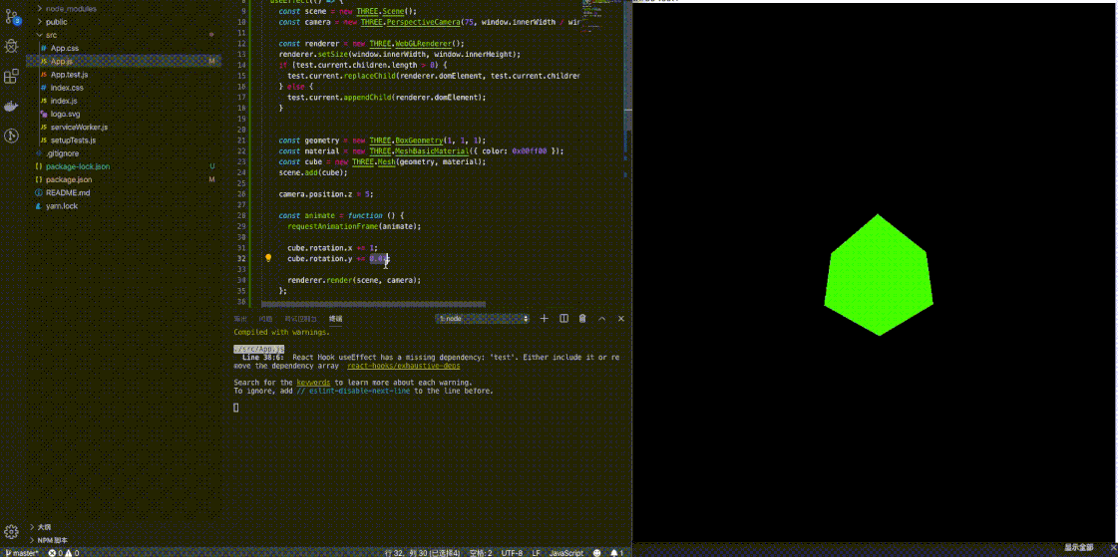Screen dimensions: 1118x557
Task: Open the Docker view whale icon
Action: [11, 107]
